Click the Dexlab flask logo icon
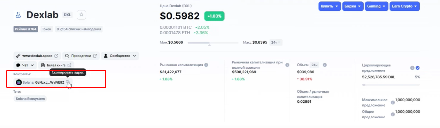The image size is (440, 128). point(18,15)
